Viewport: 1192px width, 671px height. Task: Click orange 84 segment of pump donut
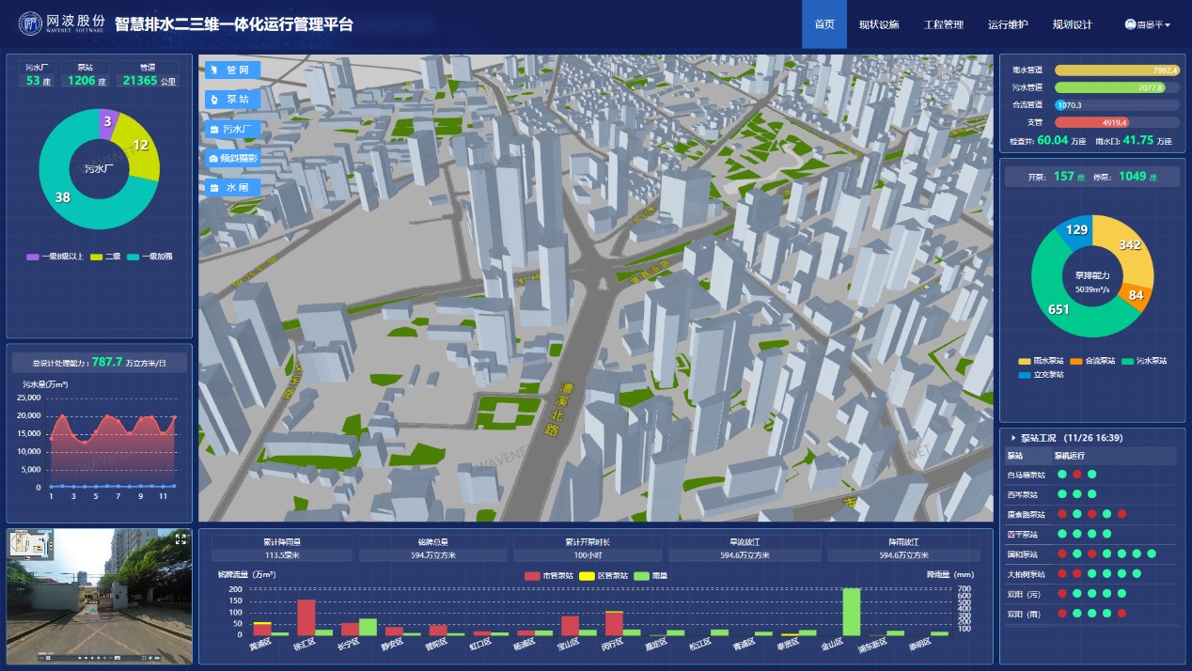(1136, 296)
